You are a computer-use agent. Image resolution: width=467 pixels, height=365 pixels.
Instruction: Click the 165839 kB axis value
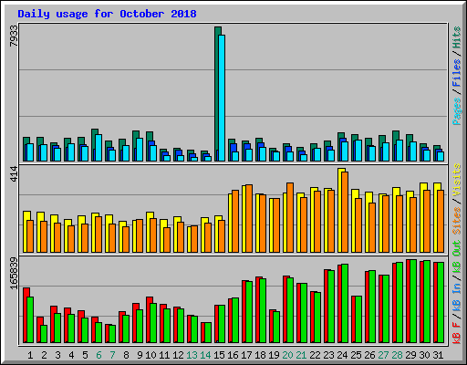pos(14,273)
